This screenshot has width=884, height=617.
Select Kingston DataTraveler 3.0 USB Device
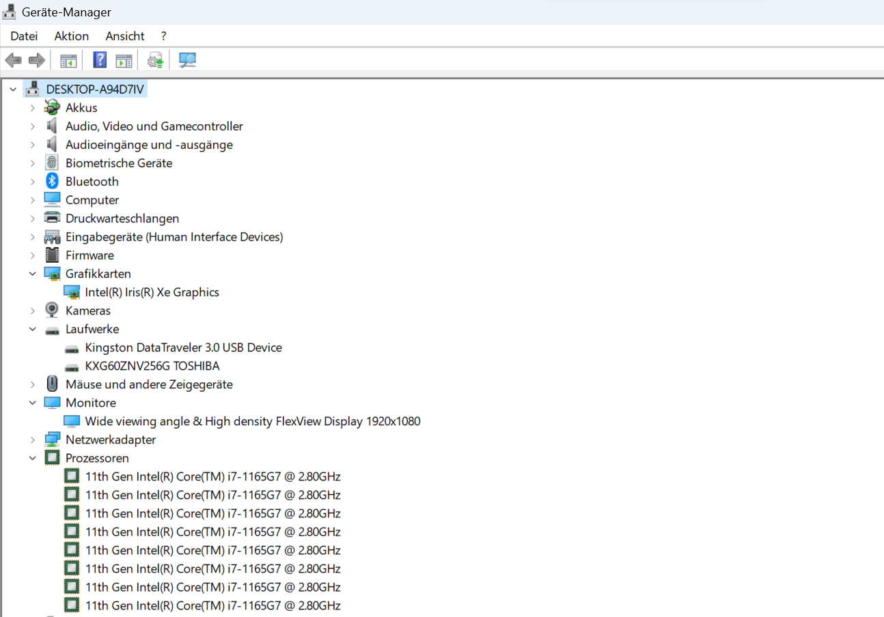183,347
